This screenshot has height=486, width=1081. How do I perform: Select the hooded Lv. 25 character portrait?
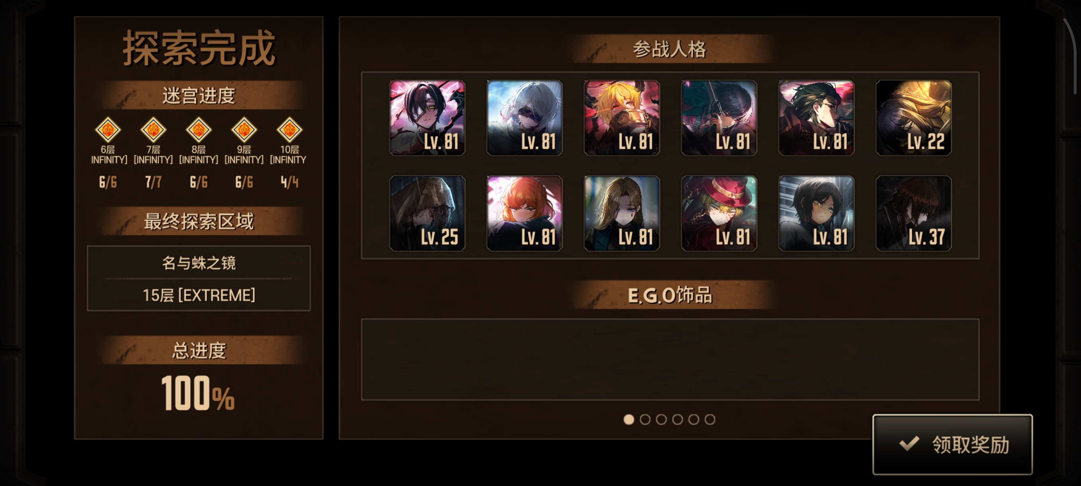tap(427, 214)
